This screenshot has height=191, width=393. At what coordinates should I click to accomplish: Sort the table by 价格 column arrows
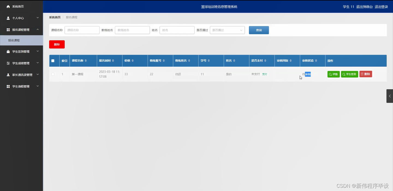[x=133, y=61]
